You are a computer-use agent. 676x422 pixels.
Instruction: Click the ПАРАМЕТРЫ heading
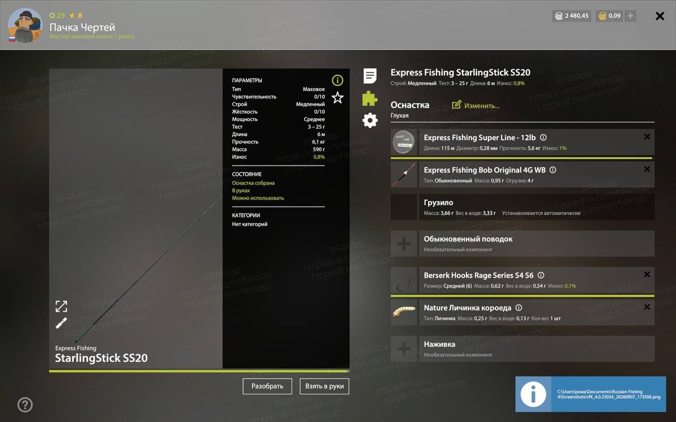pyautogui.click(x=247, y=81)
